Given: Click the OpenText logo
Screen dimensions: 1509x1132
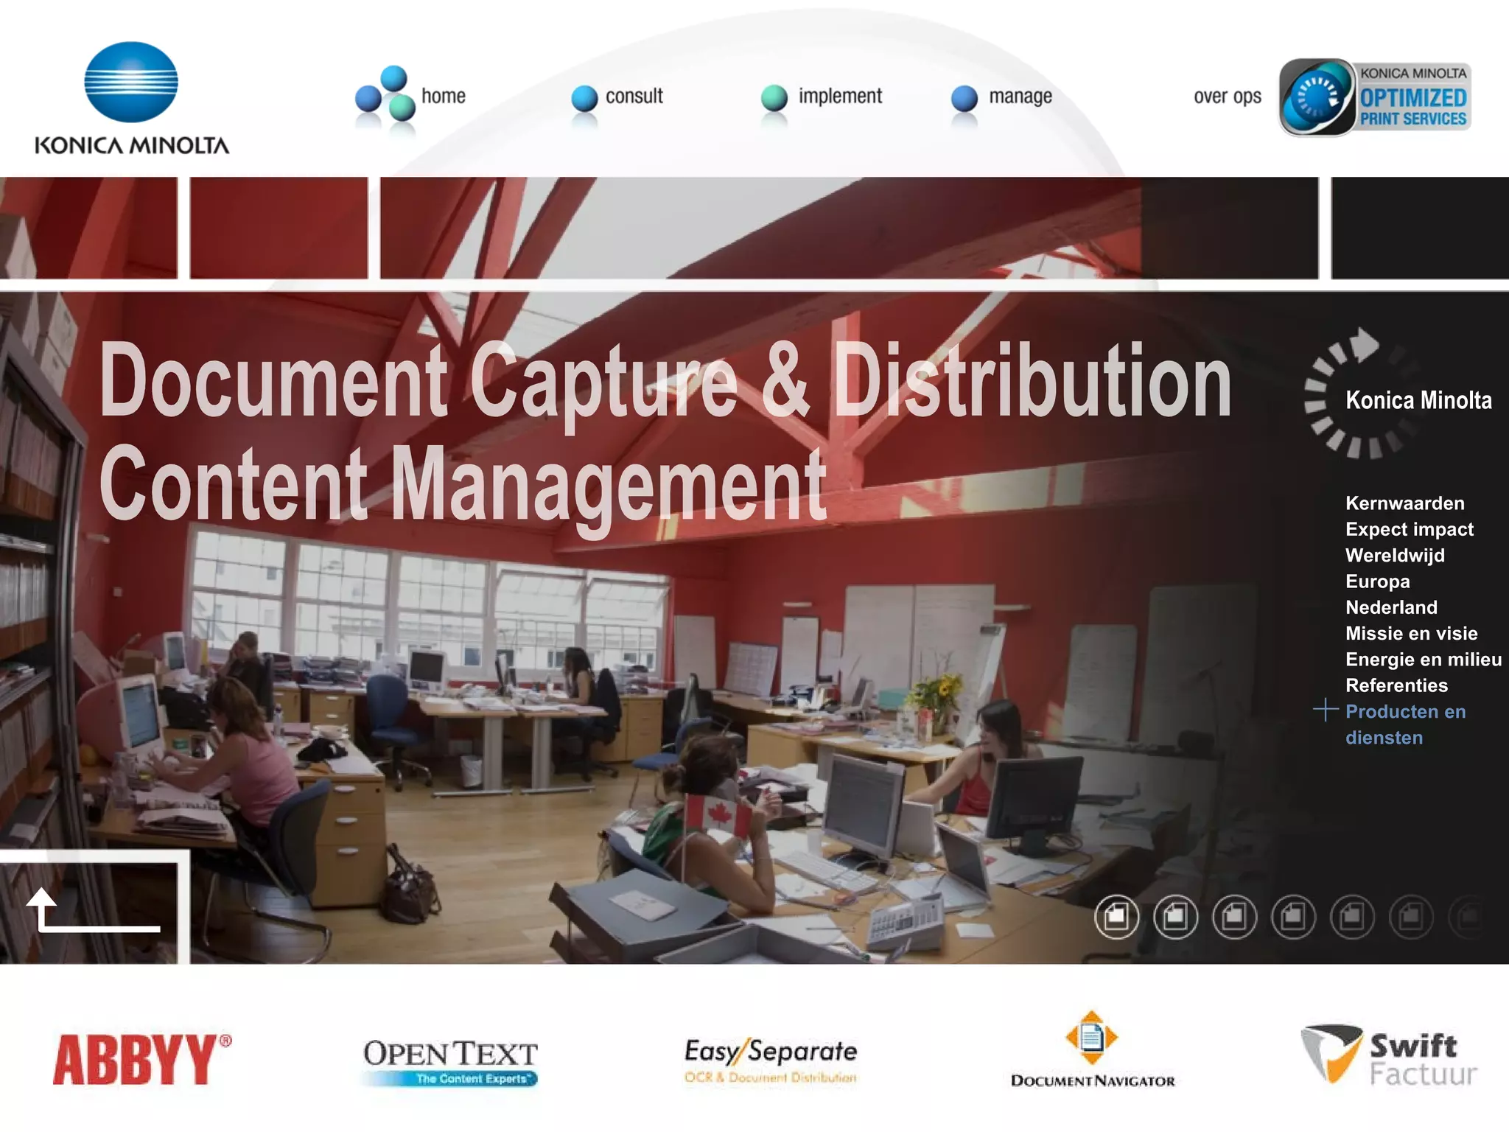Looking at the screenshot, I should [x=450, y=1062].
